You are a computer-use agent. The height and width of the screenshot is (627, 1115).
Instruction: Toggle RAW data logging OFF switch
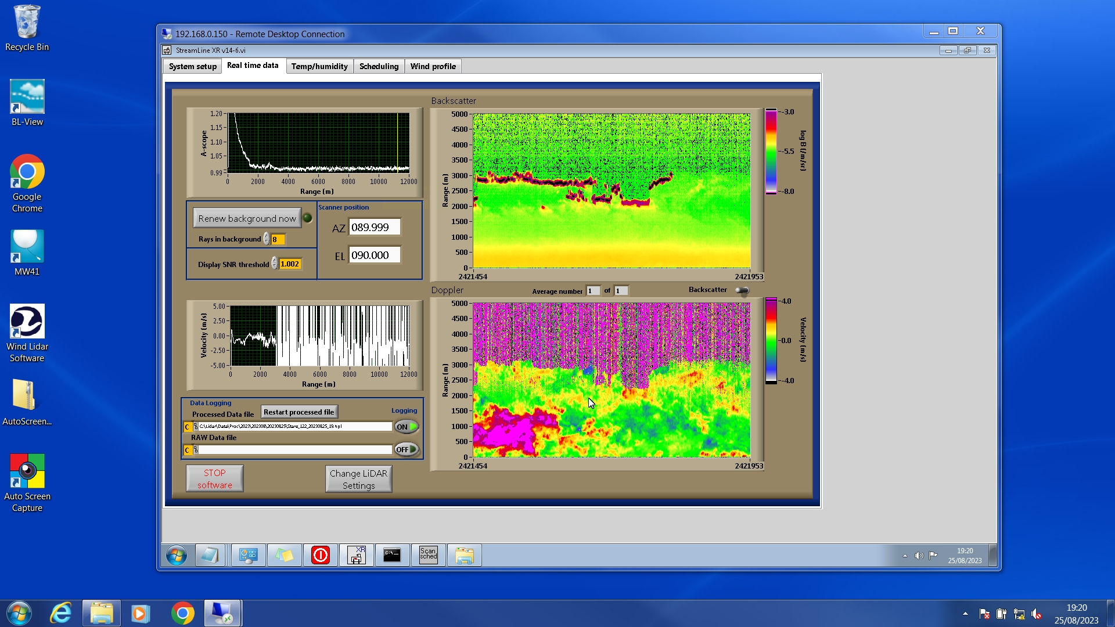click(x=407, y=449)
